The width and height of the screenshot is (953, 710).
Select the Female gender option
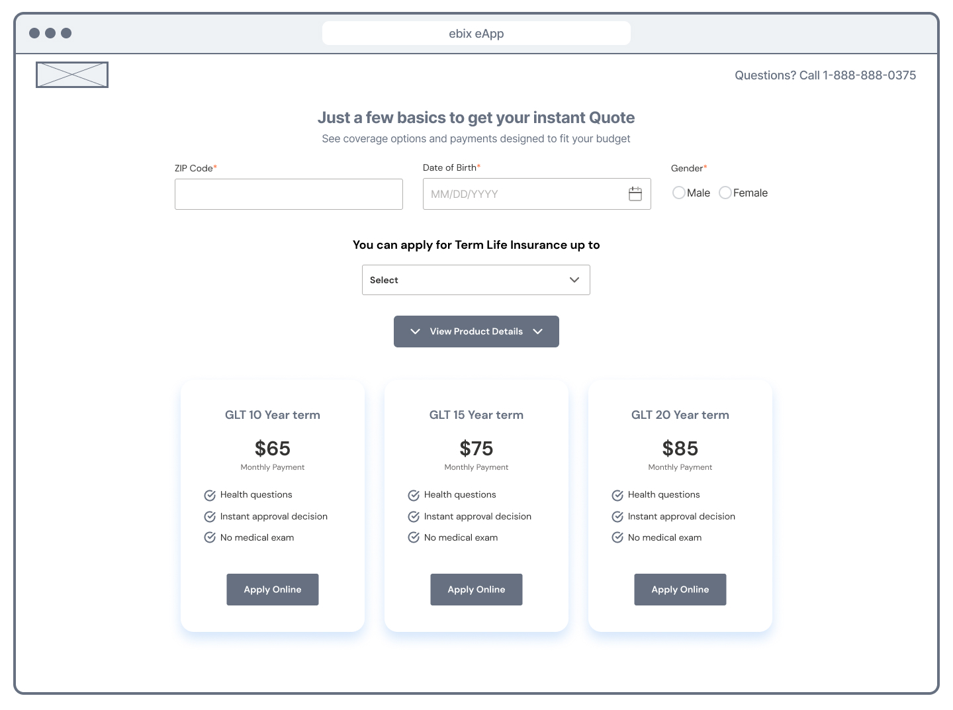[x=725, y=193]
